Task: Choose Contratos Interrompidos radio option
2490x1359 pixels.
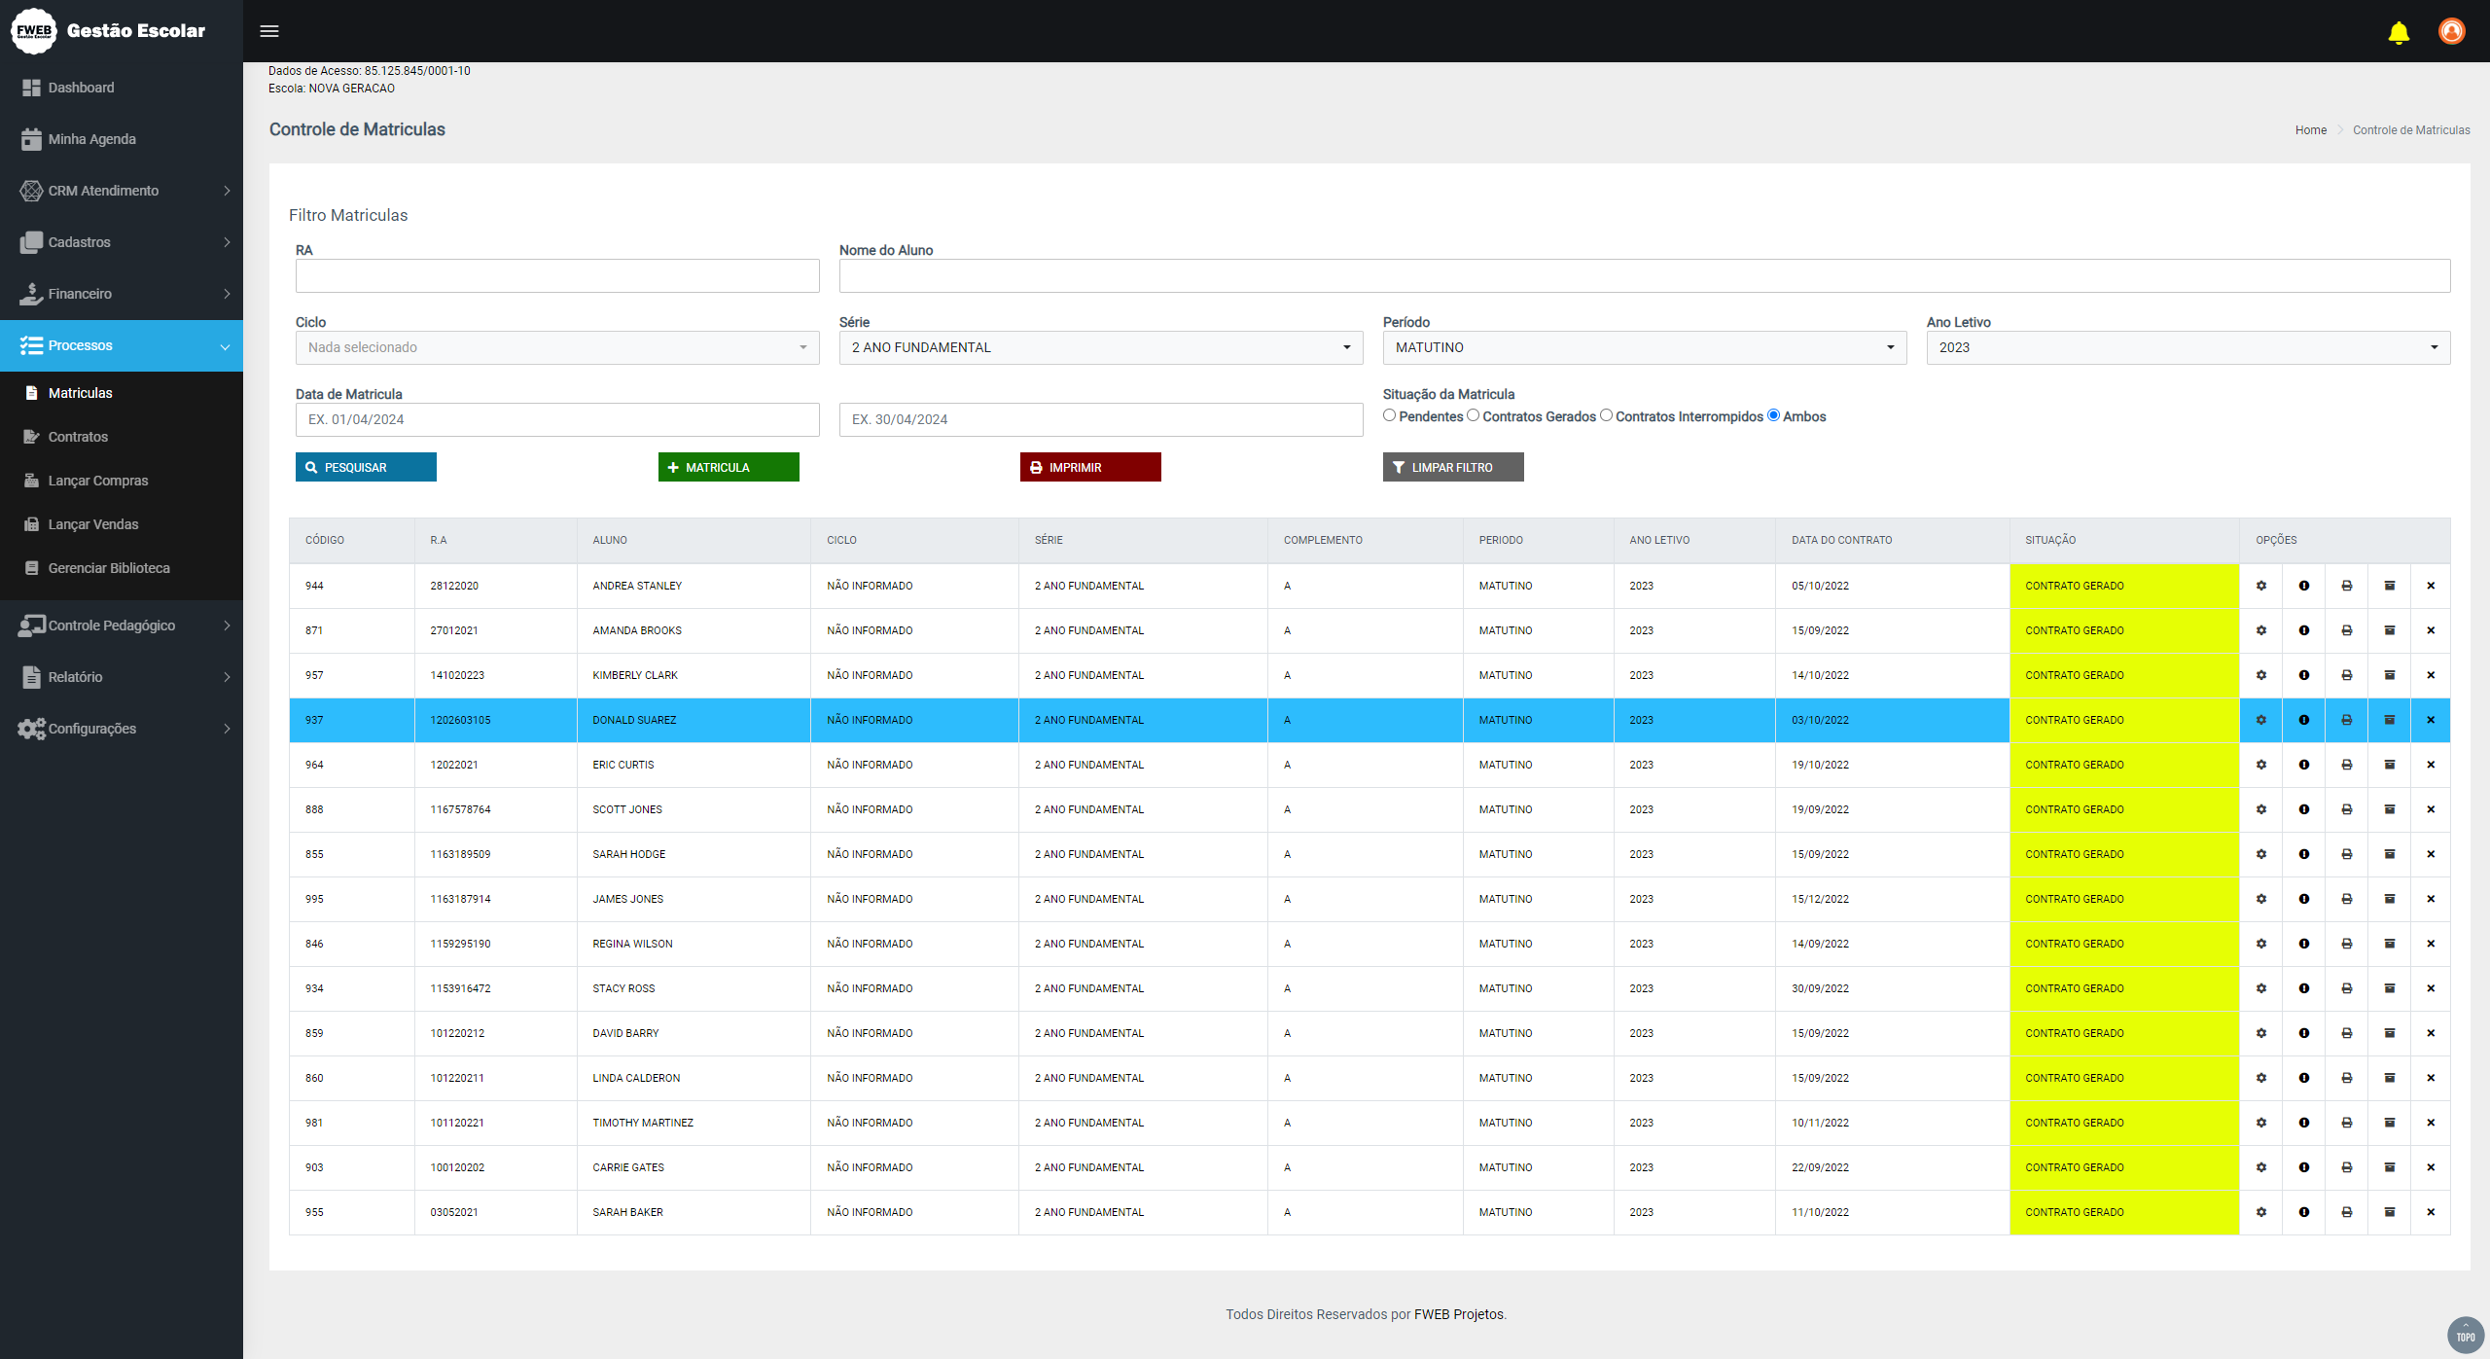Action: 1607,415
